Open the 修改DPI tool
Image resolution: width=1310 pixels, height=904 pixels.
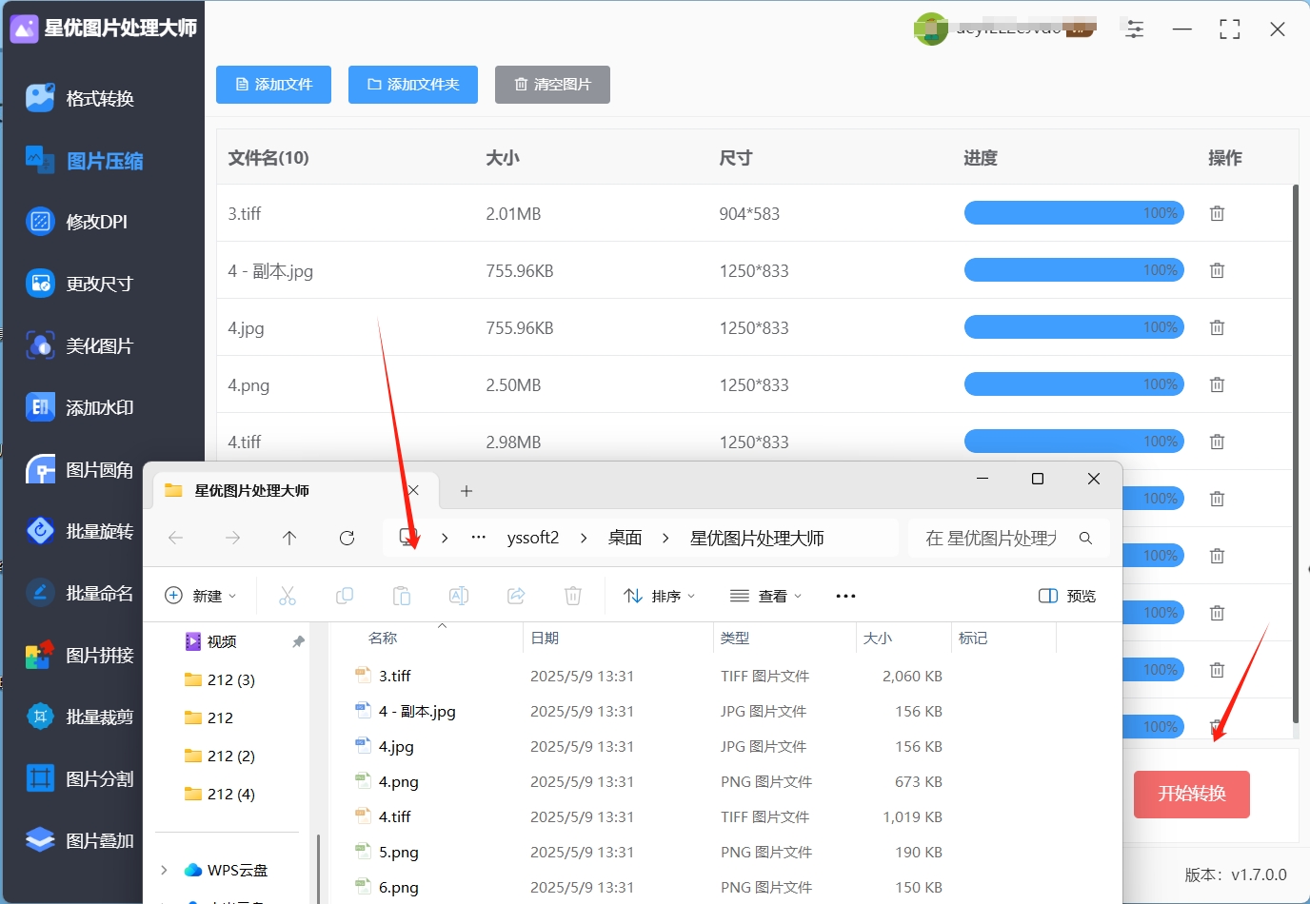(77, 222)
